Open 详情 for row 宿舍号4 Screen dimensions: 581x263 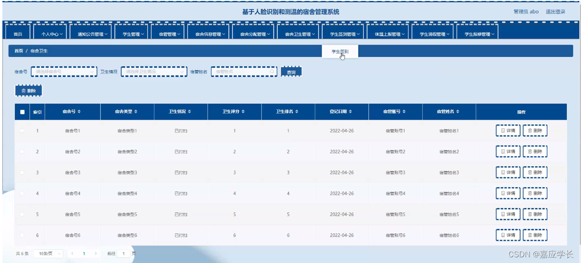(508, 193)
